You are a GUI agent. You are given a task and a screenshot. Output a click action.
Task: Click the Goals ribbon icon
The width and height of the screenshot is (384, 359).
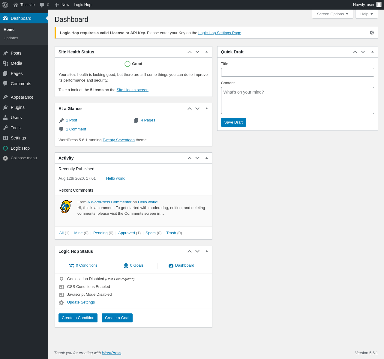[126, 266]
